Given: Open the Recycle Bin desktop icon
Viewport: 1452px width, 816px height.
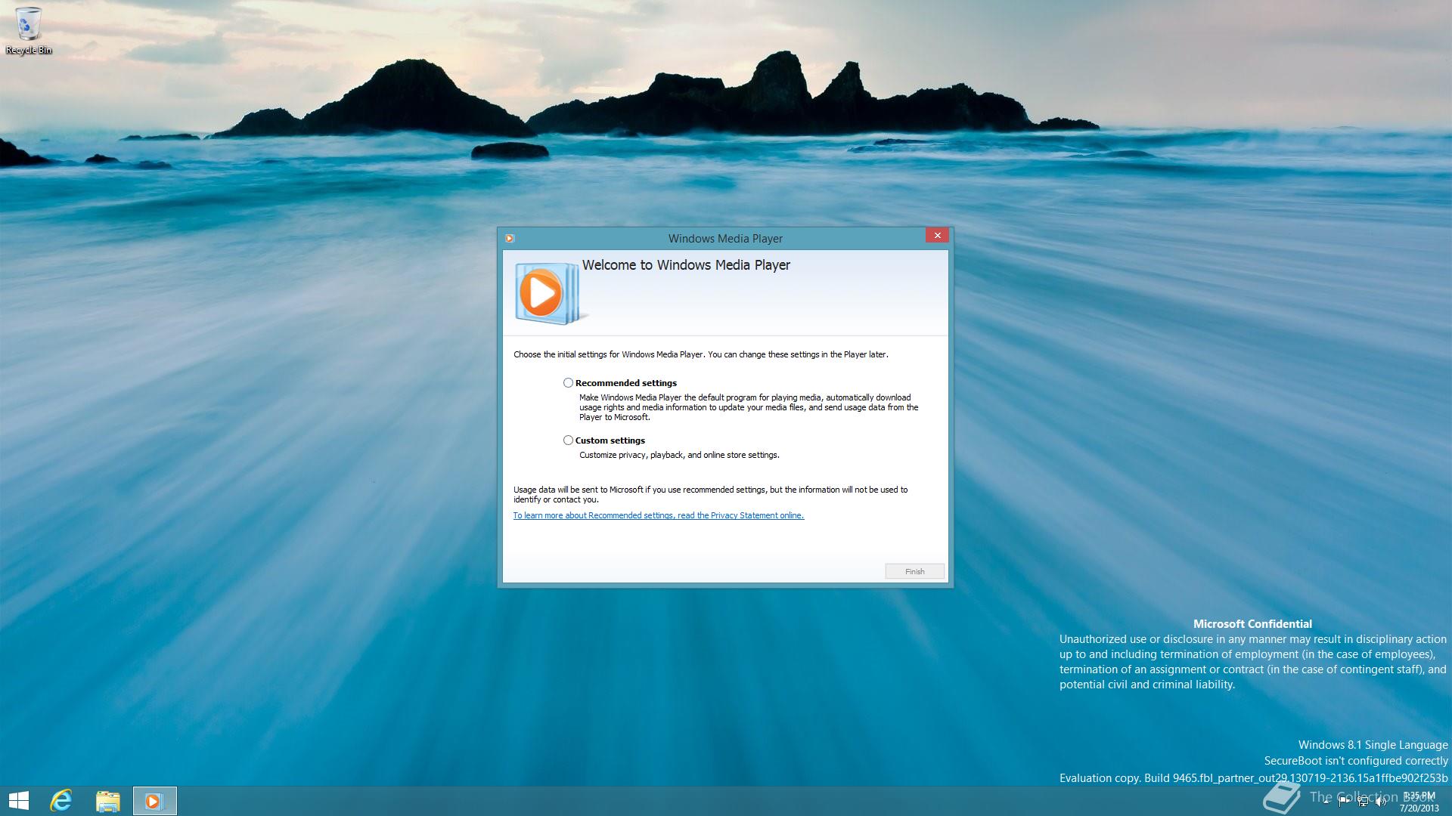Looking at the screenshot, I should 29,31.
